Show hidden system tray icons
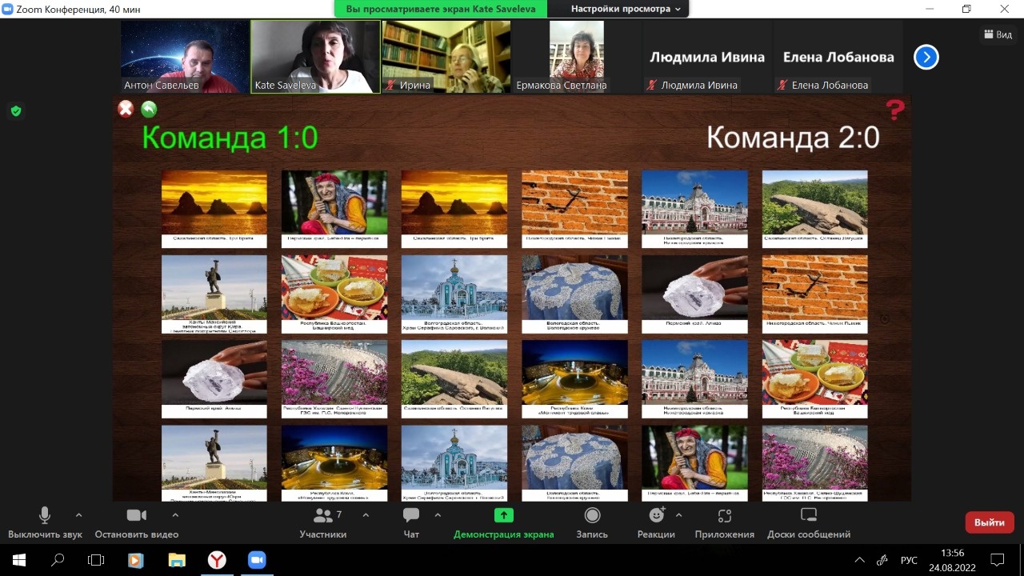1024x576 pixels. tap(860, 560)
